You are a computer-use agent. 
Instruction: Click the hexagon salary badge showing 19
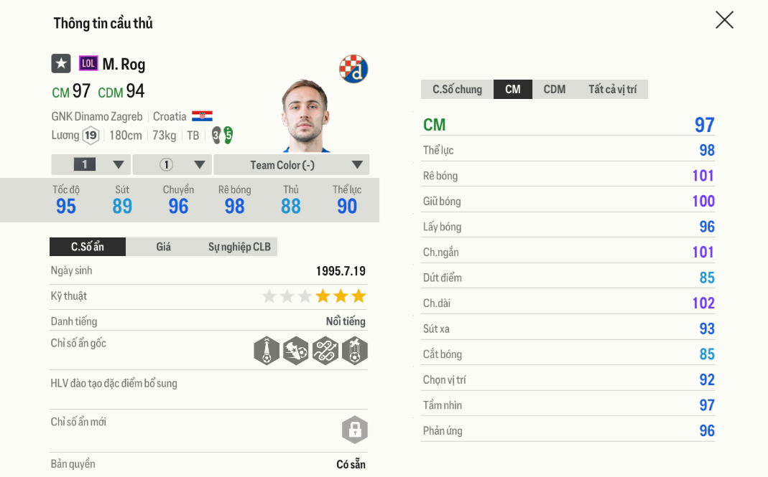pos(91,136)
